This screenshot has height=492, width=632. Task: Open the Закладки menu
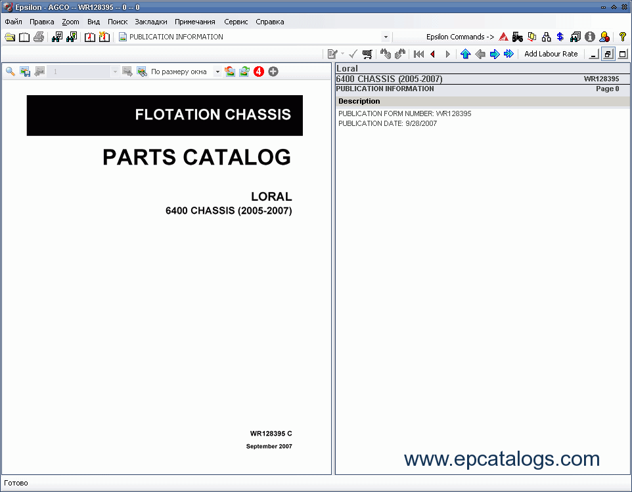[151, 22]
